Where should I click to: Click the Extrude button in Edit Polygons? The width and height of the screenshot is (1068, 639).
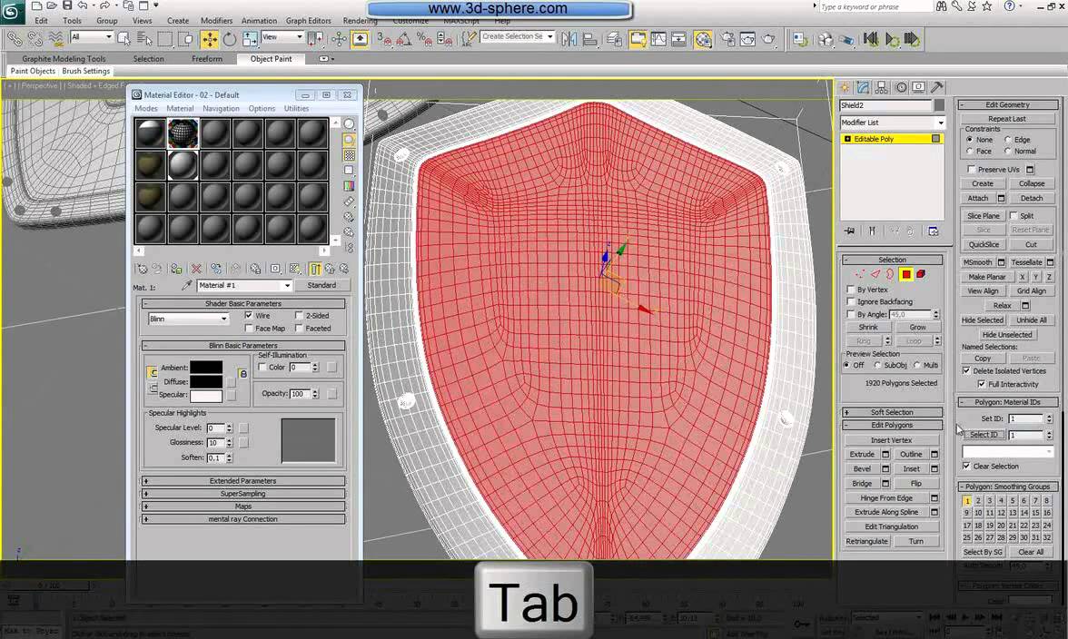pyautogui.click(x=862, y=454)
